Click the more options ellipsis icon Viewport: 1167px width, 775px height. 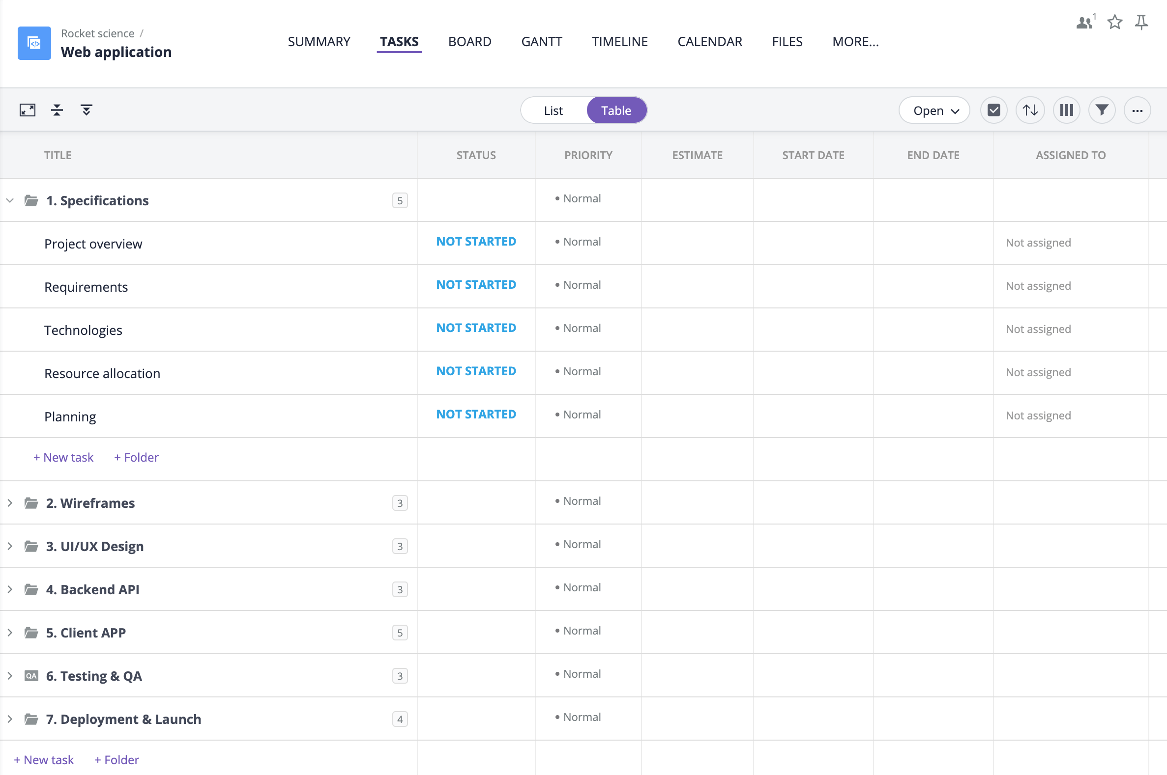coord(1138,110)
